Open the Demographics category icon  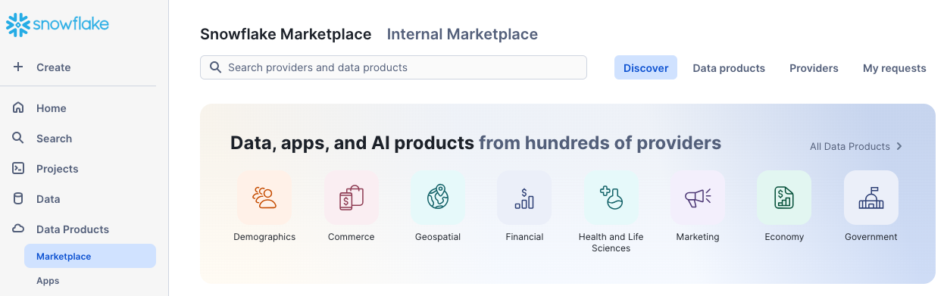(264, 198)
